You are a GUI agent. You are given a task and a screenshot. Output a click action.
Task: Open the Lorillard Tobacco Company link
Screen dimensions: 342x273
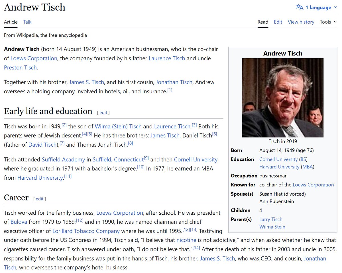[86, 231]
